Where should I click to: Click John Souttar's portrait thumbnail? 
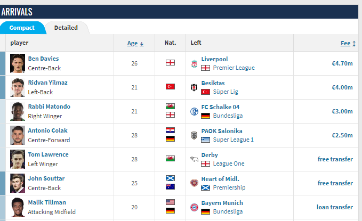point(18,183)
